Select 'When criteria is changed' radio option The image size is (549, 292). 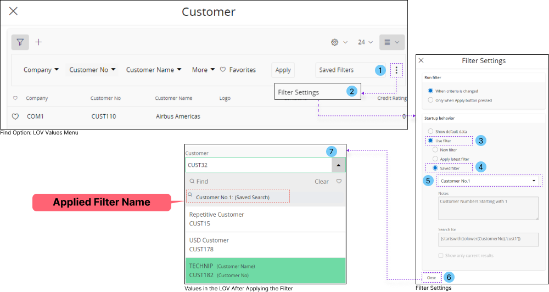tap(431, 91)
